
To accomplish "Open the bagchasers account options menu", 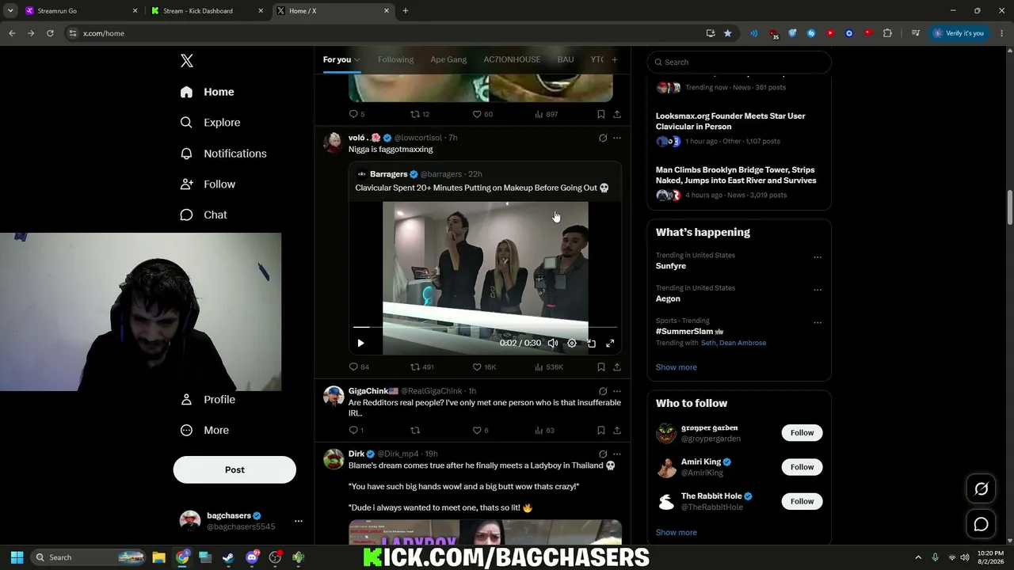I will (299, 521).
